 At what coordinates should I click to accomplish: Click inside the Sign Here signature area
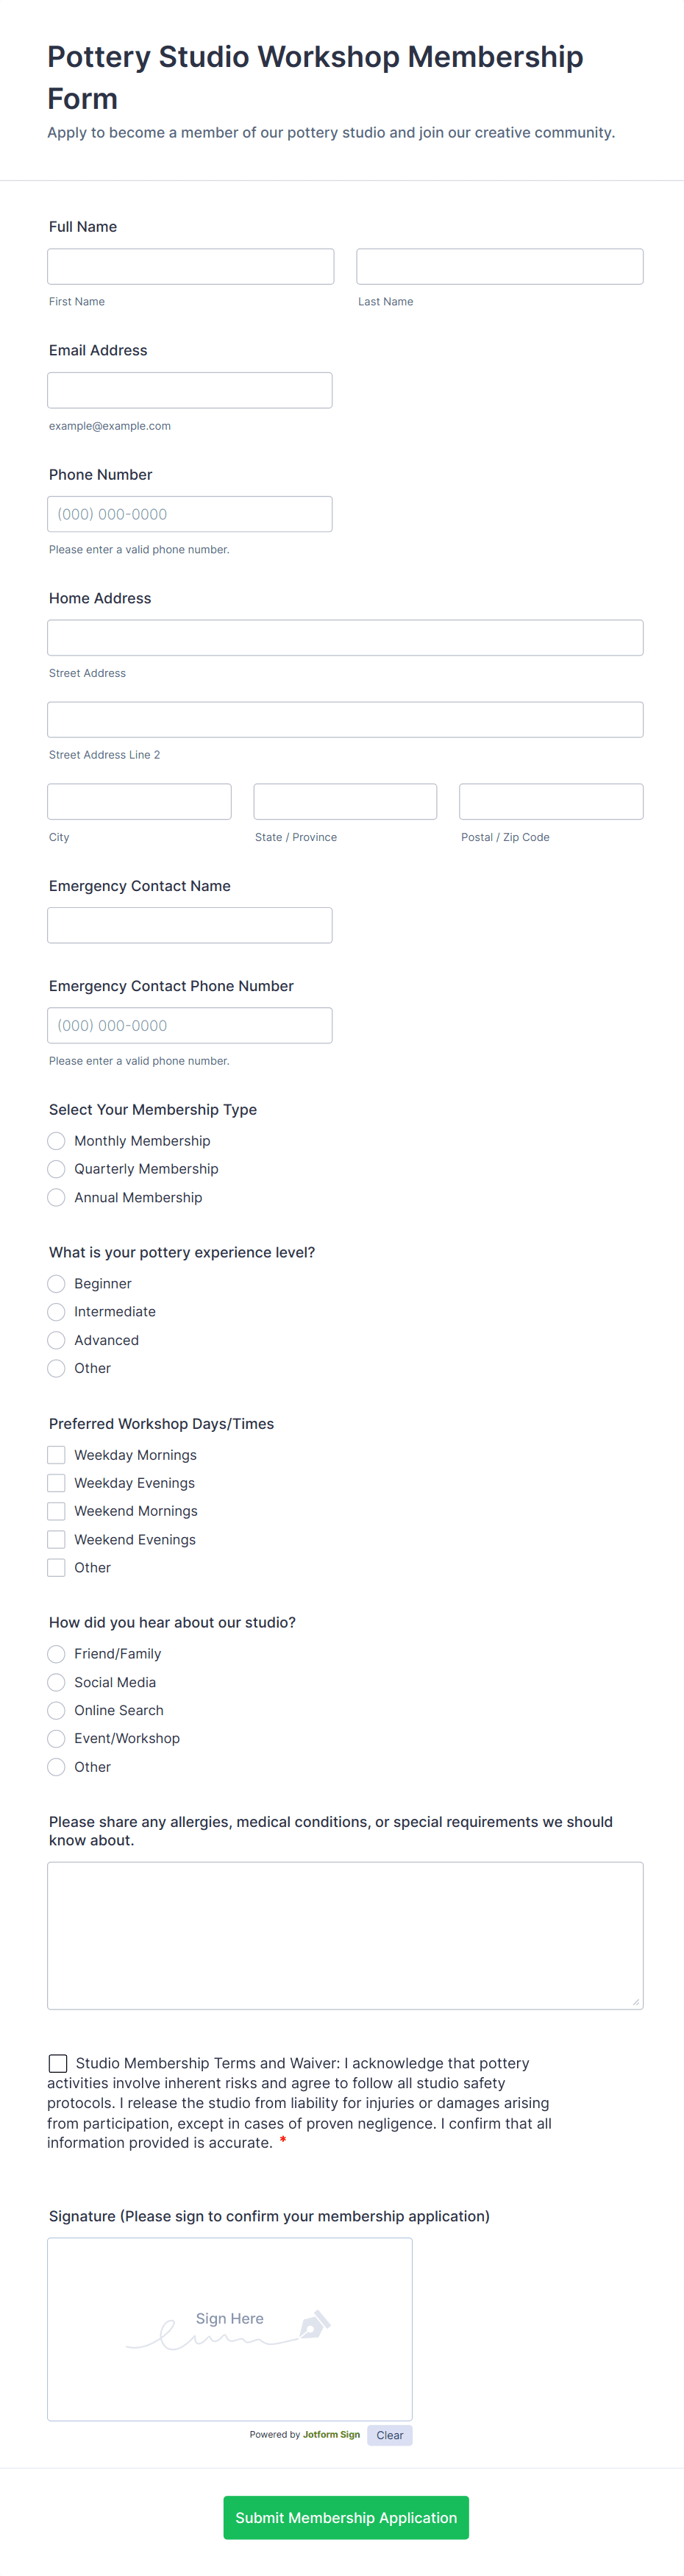pos(230,2329)
